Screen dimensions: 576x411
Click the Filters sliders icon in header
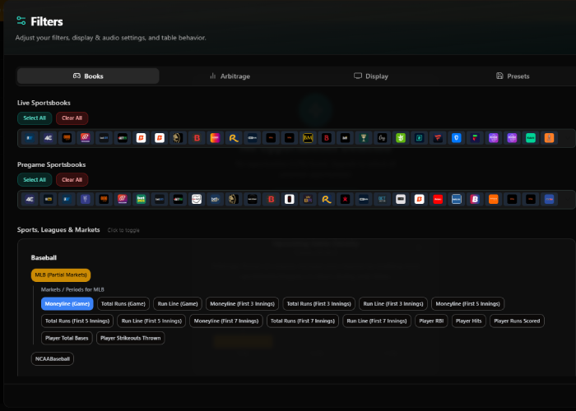pyautogui.click(x=21, y=21)
